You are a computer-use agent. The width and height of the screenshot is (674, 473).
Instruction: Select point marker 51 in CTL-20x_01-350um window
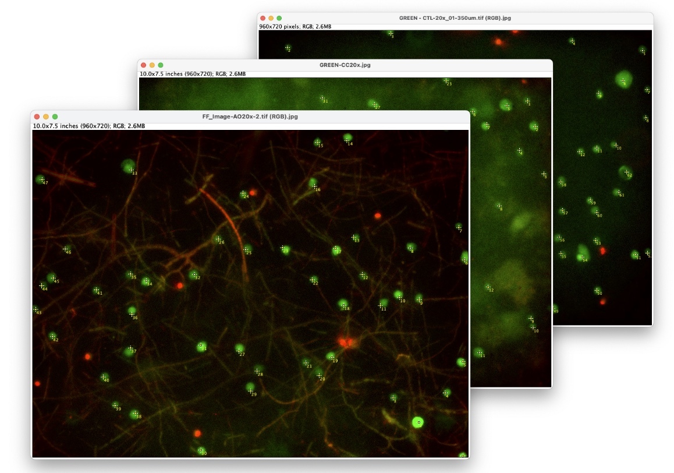636,255
